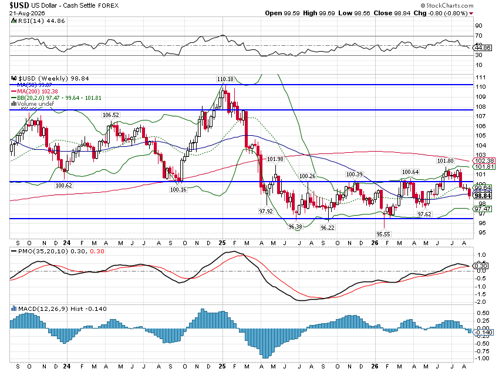
Task: Click the 'Low 98.56' value
Action: [x=354, y=13]
